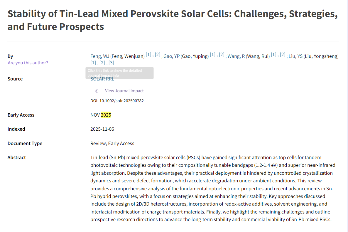Image resolution: width=348 pixels, height=232 pixels.
Task: Click affiliation [1] after Wang, Rui
Action: 273,55
